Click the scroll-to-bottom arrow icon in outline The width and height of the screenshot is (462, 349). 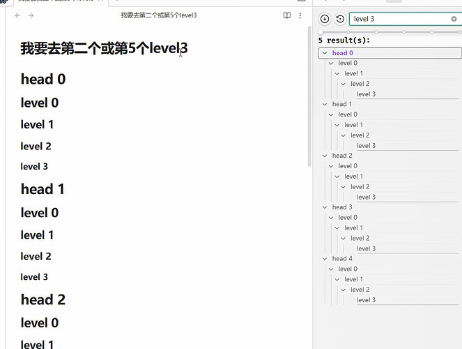pyautogui.click(x=325, y=19)
